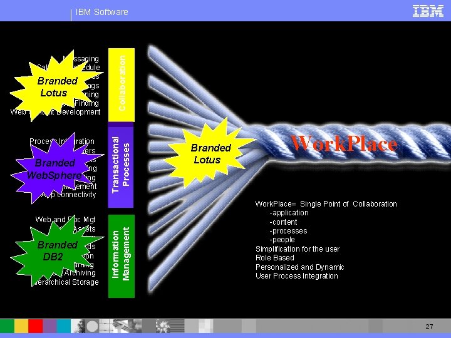Click the IBM logo in the header
The height and width of the screenshot is (338, 451).
pos(428,11)
